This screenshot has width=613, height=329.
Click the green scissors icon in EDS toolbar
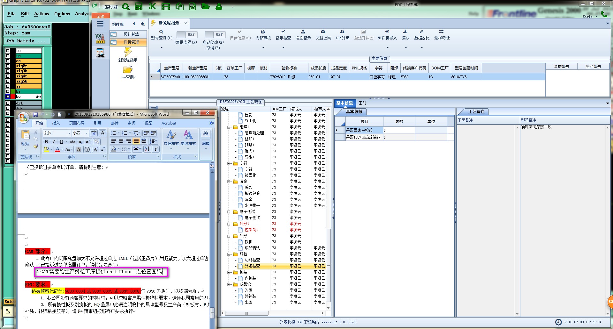pos(152,6)
